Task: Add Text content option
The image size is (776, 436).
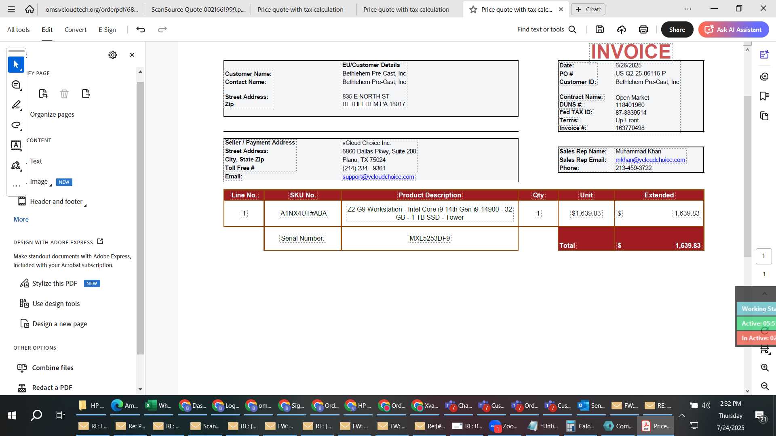Action: [x=36, y=161]
